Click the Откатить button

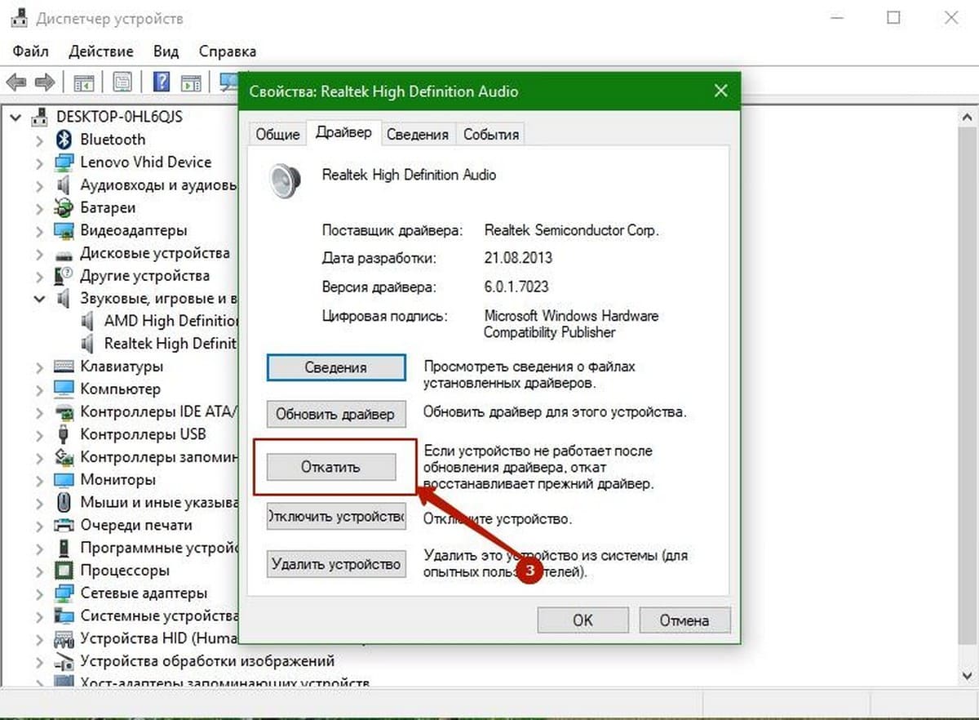(331, 467)
